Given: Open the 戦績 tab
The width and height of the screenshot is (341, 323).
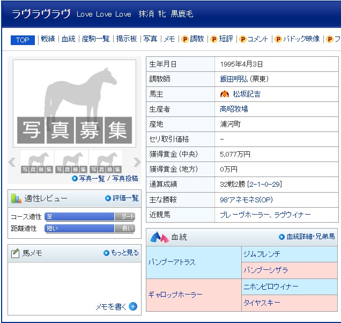Looking at the screenshot, I should pyautogui.click(x=48, y=39).
